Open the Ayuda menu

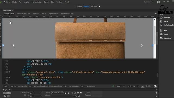tap(67, 2)
